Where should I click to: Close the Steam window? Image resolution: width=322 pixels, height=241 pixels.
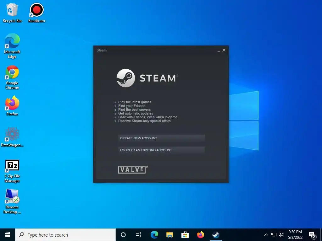click(224, 50)
